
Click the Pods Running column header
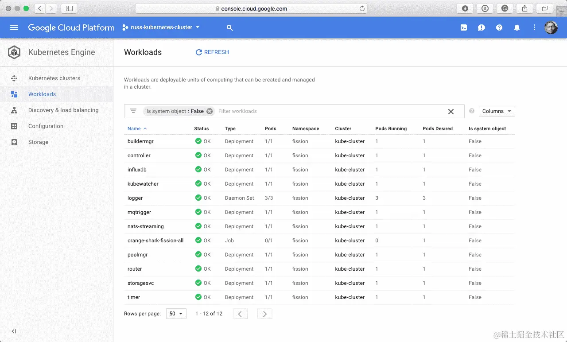391,128
